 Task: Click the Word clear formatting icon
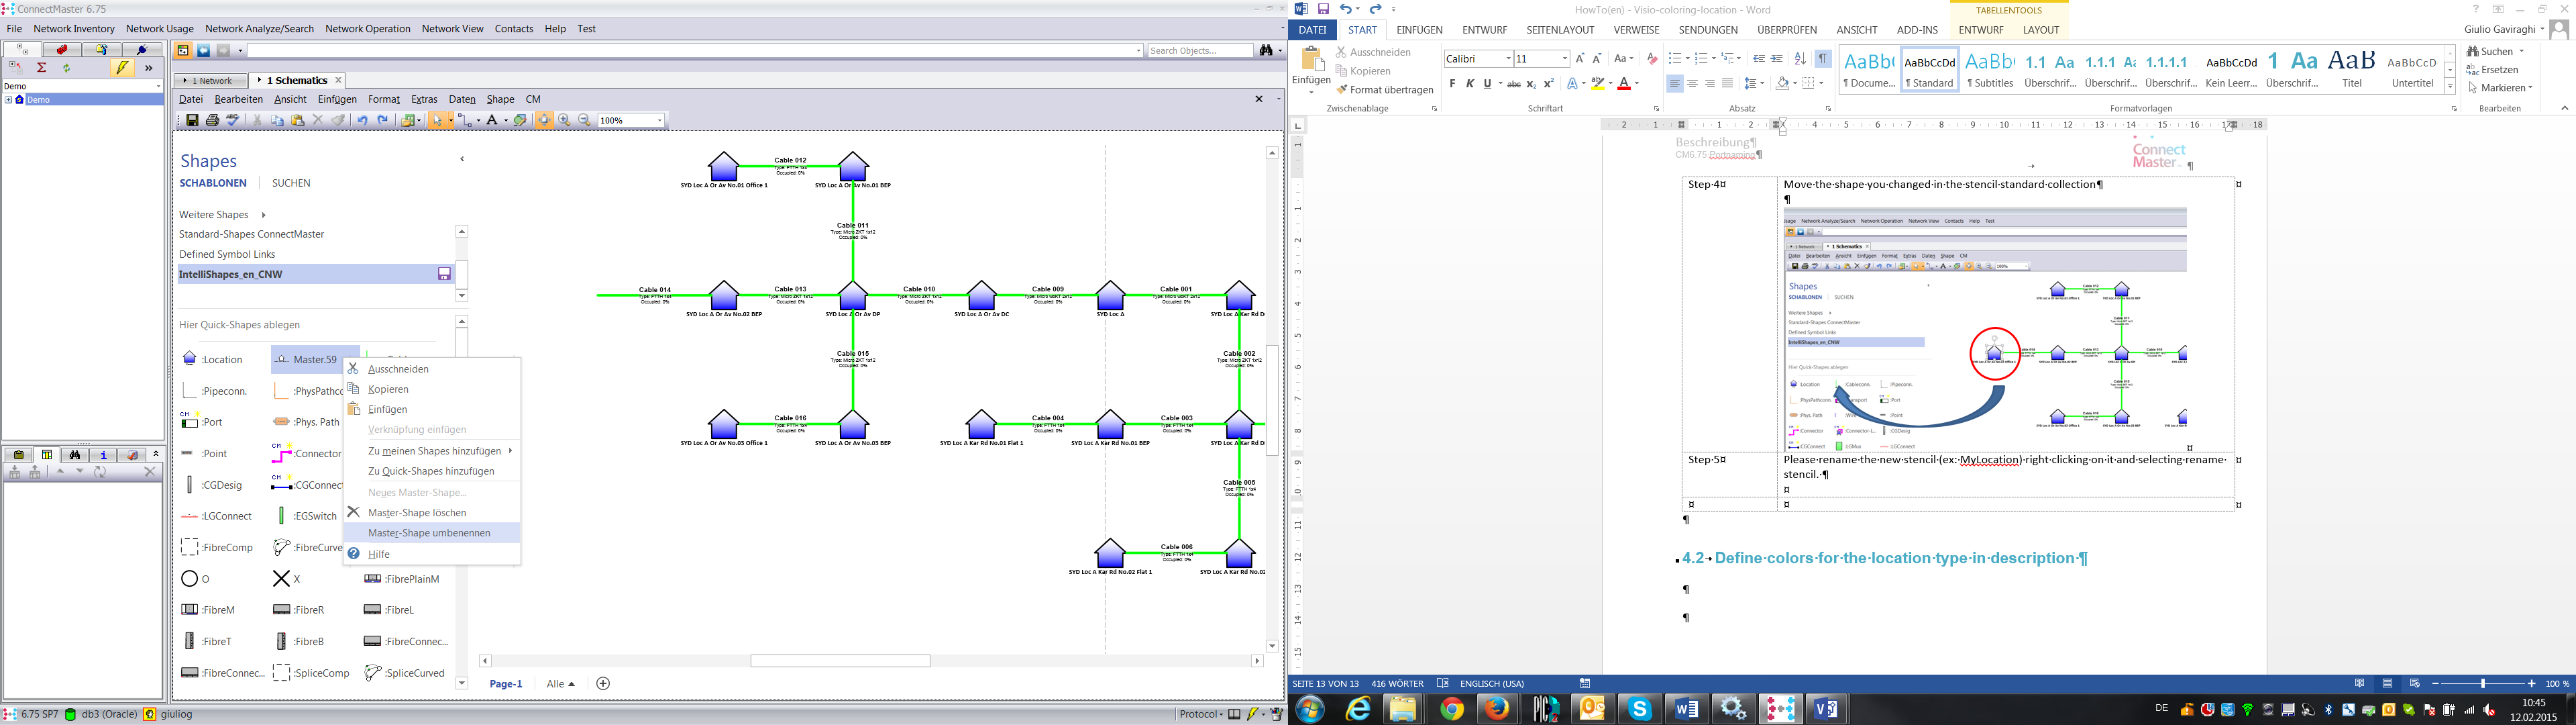click(1652, 59)
